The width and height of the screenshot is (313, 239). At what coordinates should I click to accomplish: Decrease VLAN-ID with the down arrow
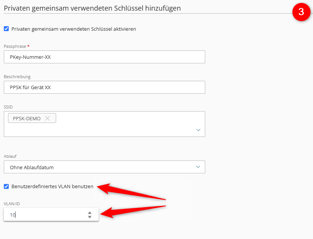(x=90, y=217)
